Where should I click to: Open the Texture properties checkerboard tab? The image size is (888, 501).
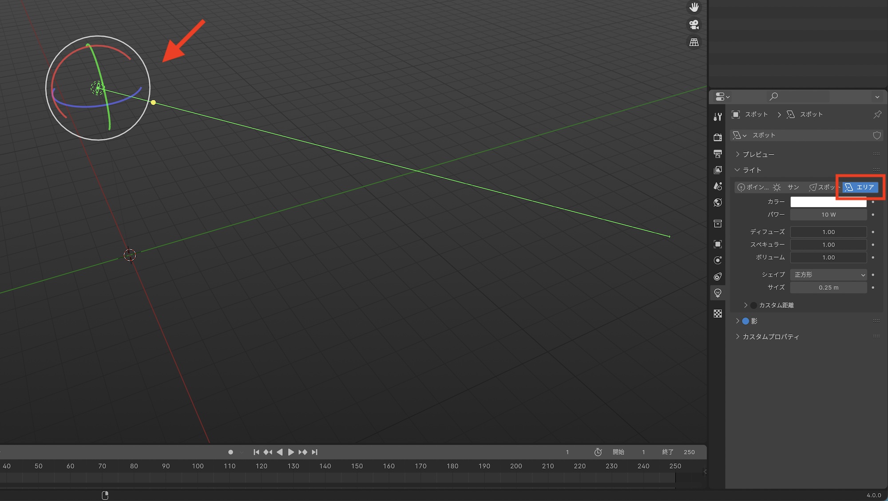click(x=718, y=314)
